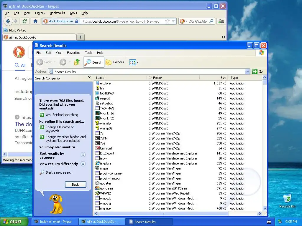Select the regedit file icon
Screen dimensions: 302x226
coord(97,98)
